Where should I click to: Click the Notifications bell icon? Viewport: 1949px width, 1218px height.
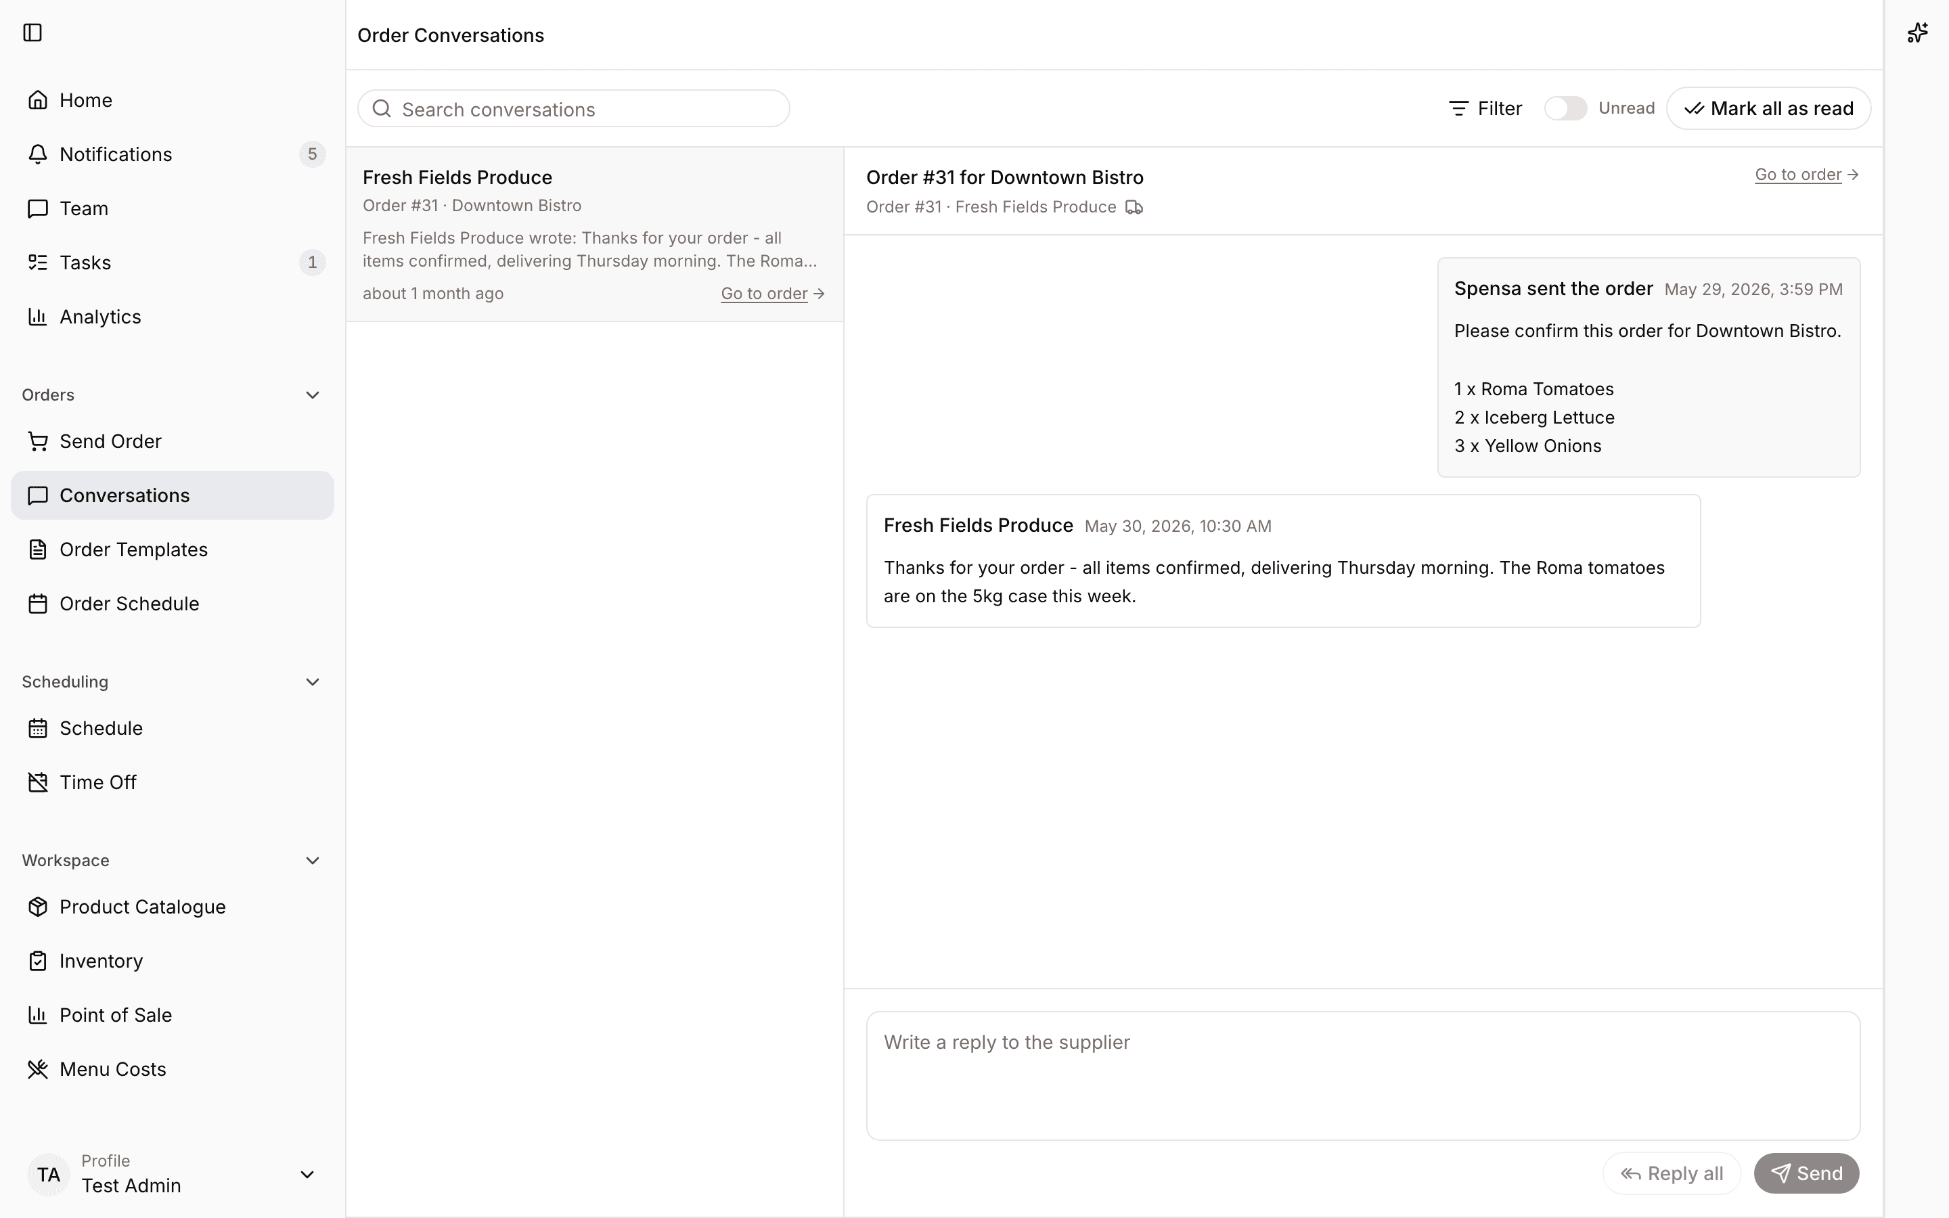click(x=37, y=154)
